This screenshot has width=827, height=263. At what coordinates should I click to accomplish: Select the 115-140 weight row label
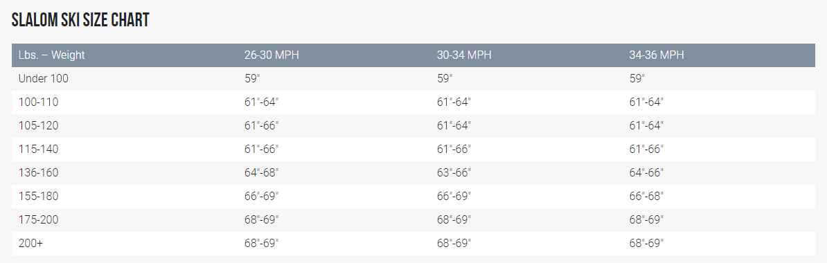39,149
